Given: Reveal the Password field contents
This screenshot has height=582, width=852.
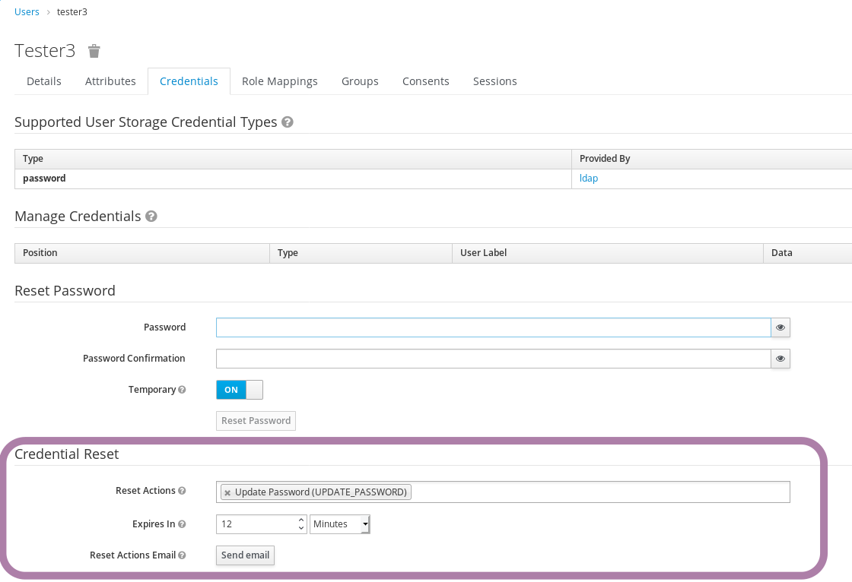Looking at the screenshot, I should 779,327.
